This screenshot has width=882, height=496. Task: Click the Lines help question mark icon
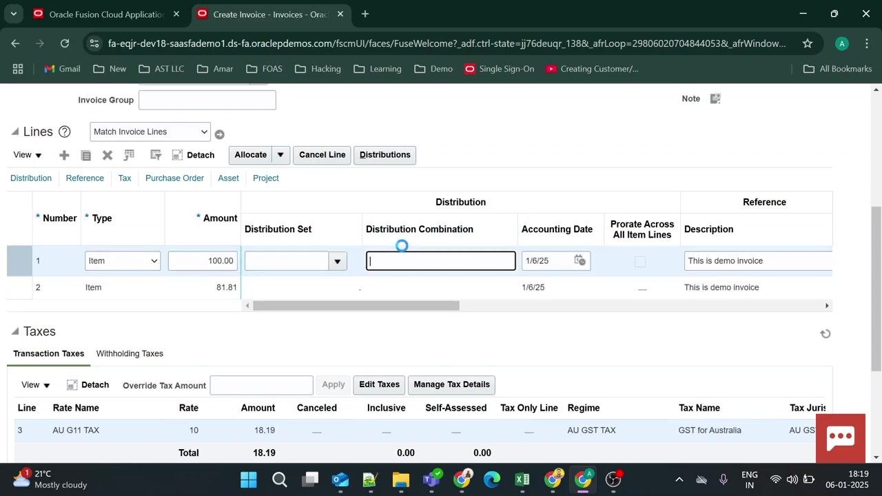65,132
